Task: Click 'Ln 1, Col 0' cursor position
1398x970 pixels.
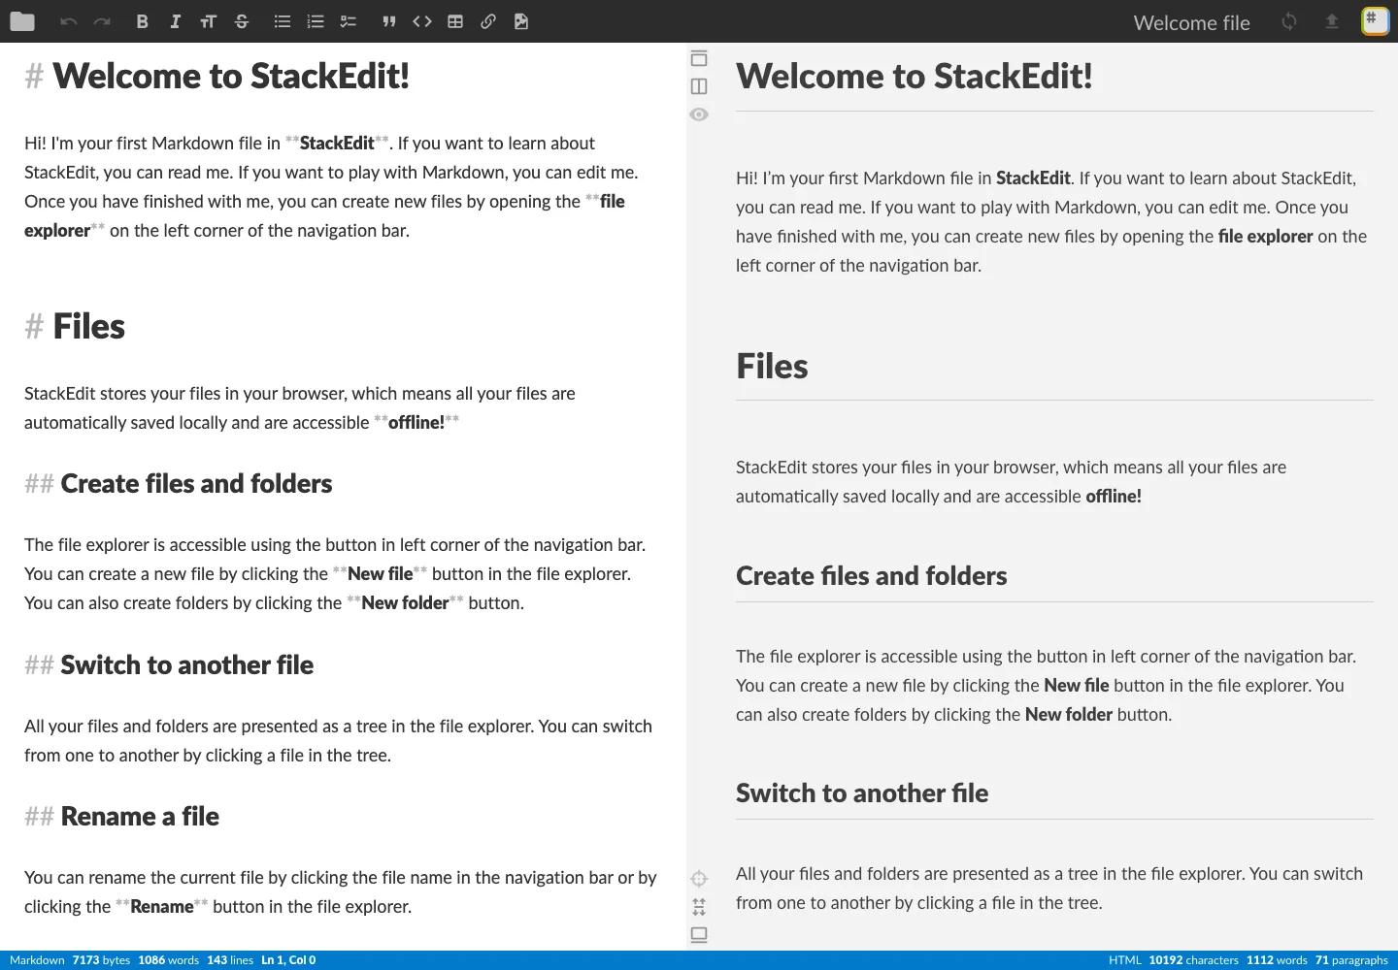Action: [x=288, y=960]
